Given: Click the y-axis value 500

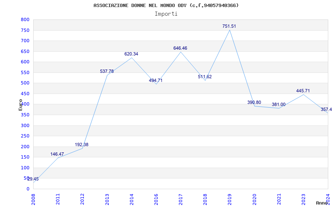Looking at the screenshot, I should (25, 83).
